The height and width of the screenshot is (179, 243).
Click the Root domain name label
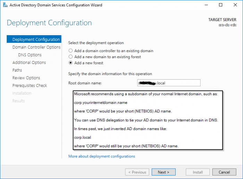[85, 83]
